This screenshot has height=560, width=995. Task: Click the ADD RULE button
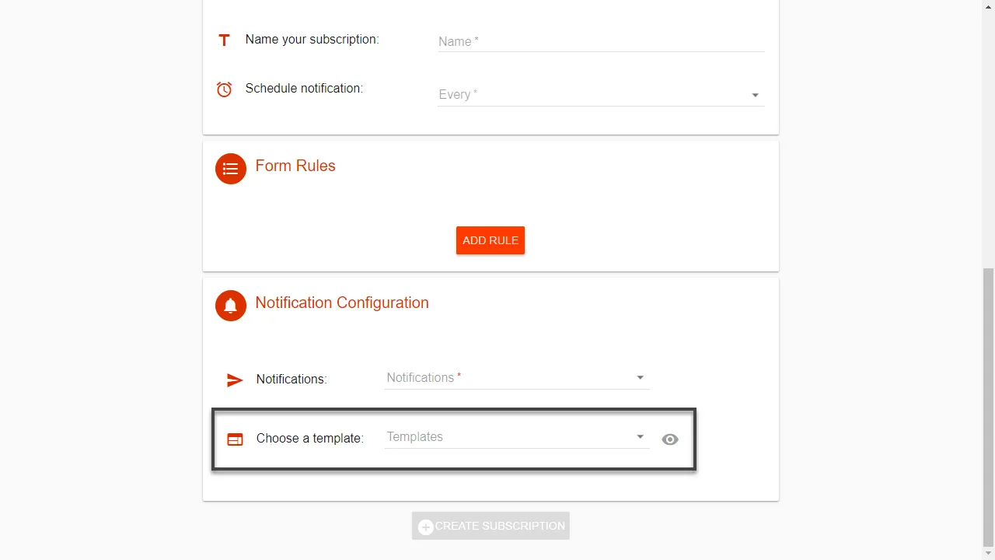[491, 240]
